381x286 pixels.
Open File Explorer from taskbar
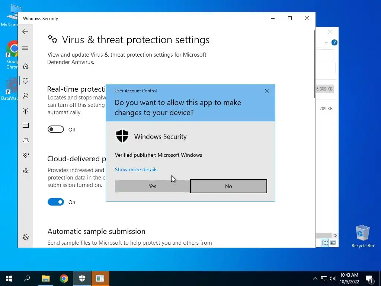pyautogui.click(x=45, y=279)
